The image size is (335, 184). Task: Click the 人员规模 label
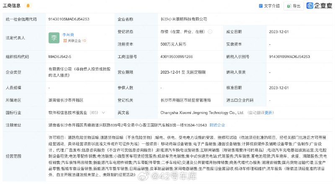point(13,88)
